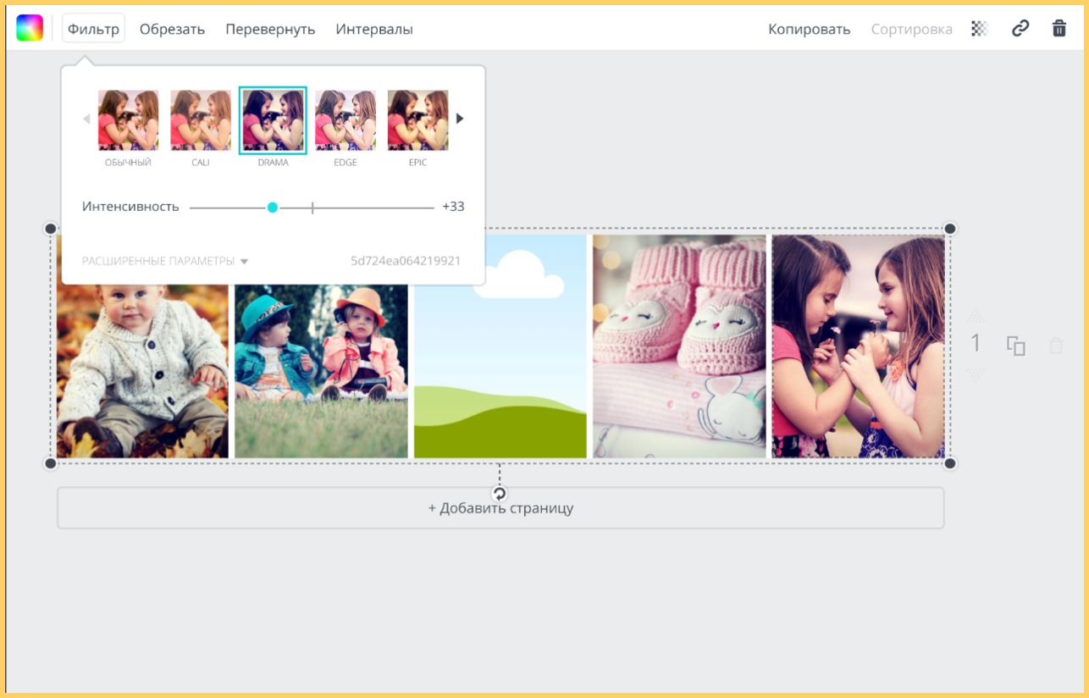Expand Расширенные параметры section
Viewport: 1089px width, 698px height.
tap(165, 261)
